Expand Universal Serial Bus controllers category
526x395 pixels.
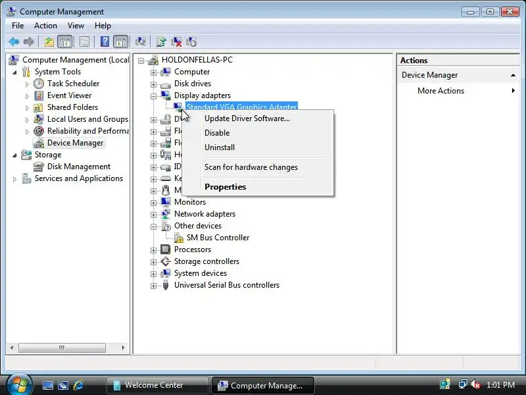(x=153, y=286)
